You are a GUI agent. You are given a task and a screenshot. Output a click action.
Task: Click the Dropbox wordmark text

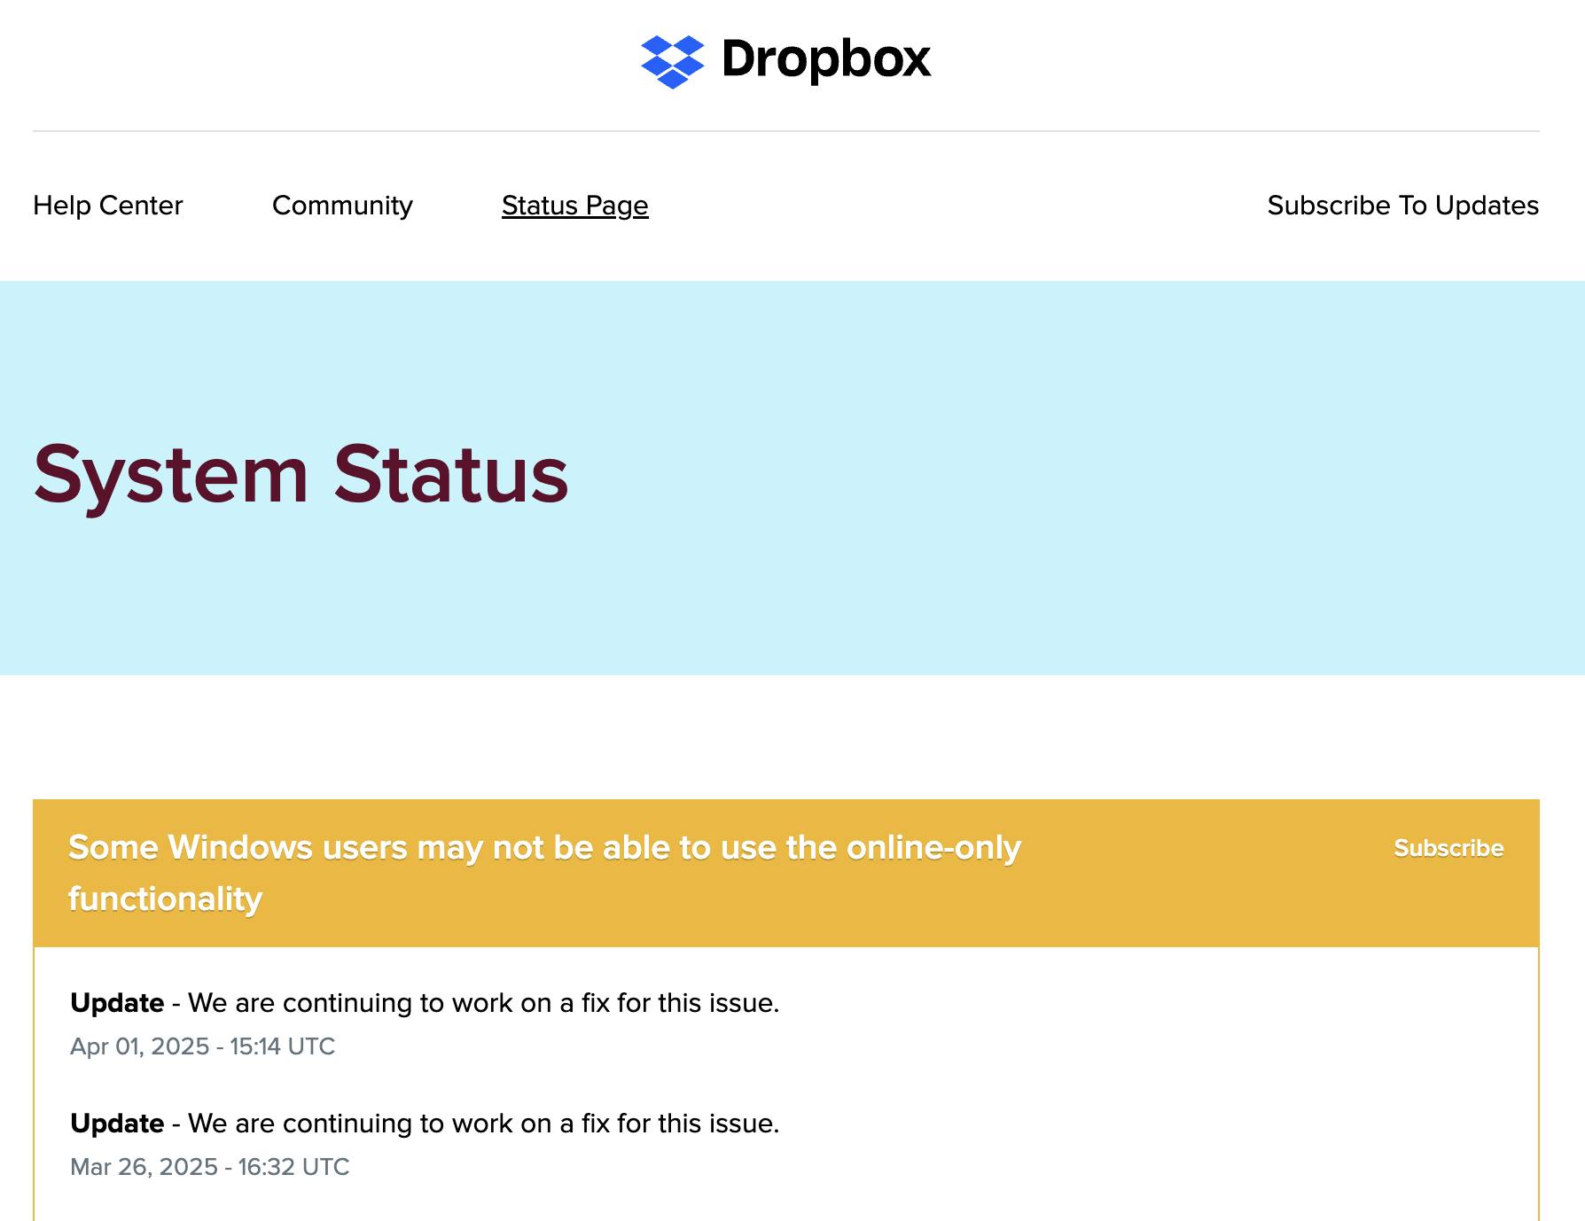pos(826,59)
